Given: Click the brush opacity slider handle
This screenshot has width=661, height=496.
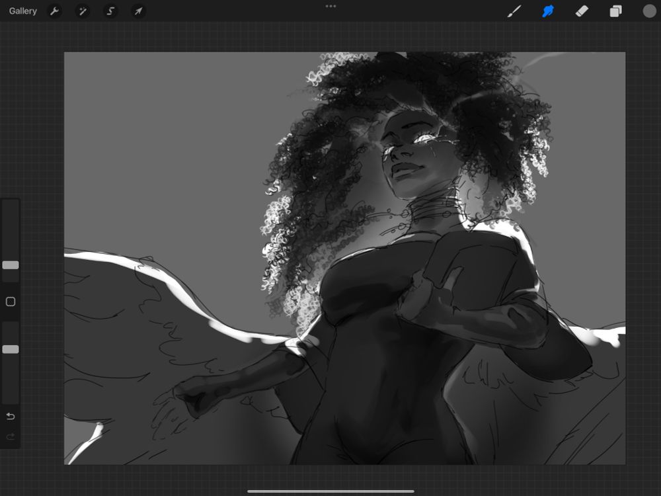Looking at the screenshot, I should tap(11, 349).
